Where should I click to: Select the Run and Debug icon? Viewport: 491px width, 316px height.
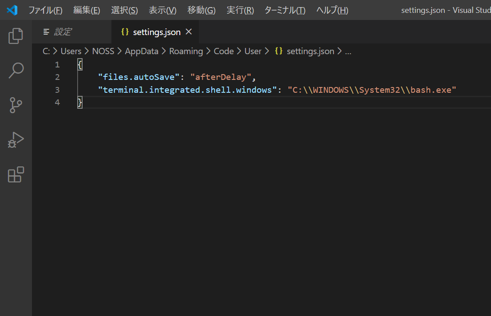(16, 140)
